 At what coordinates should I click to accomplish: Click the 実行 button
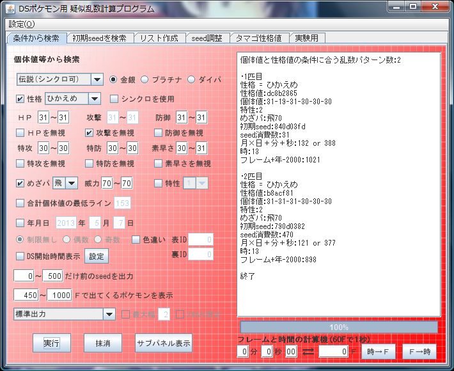coord(52,343)
